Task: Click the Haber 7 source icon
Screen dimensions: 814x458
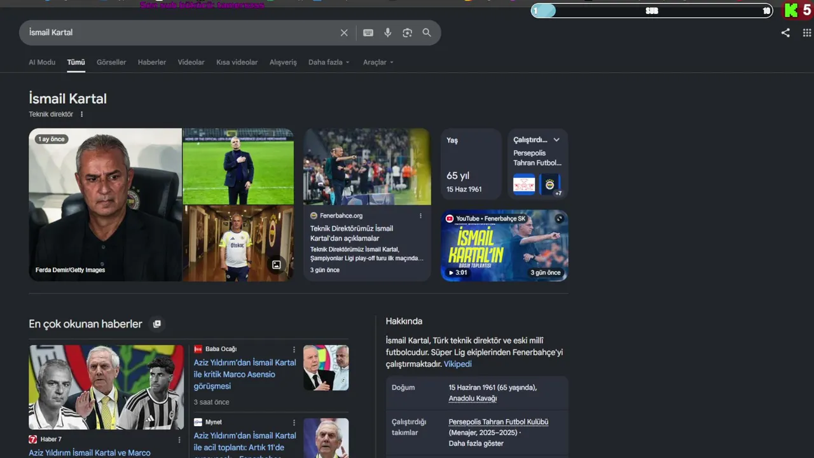Action: click(x=33, y=440)
